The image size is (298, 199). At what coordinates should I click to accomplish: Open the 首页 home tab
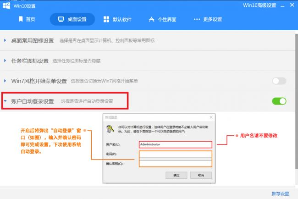click(x=27, y=19)
